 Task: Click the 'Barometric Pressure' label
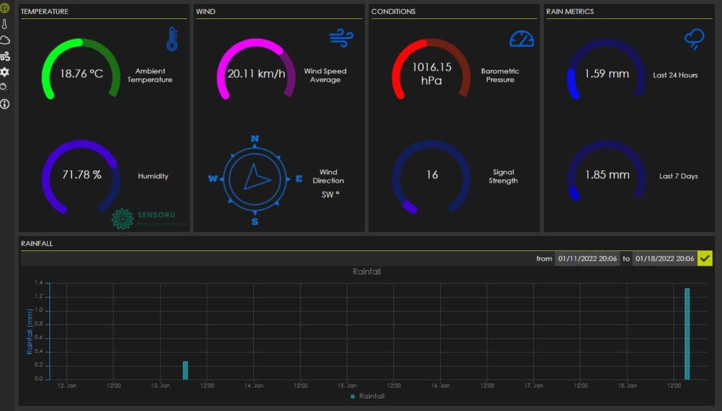[x=500, y=75]
